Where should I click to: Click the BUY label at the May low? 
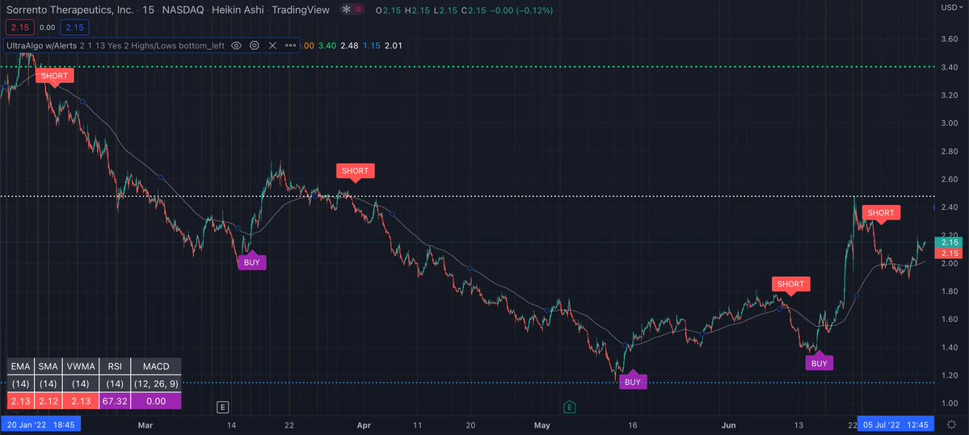(x=632, y=382)
